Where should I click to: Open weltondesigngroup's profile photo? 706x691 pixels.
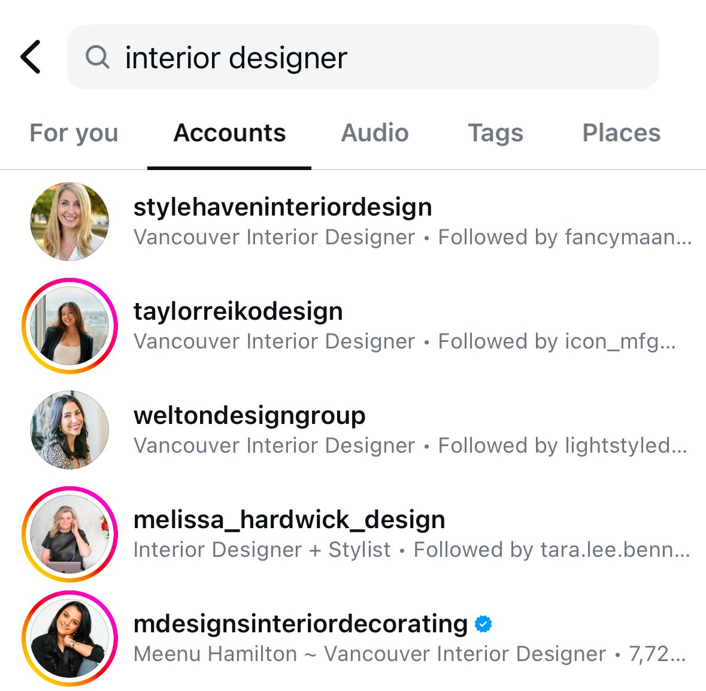(69, 429)
